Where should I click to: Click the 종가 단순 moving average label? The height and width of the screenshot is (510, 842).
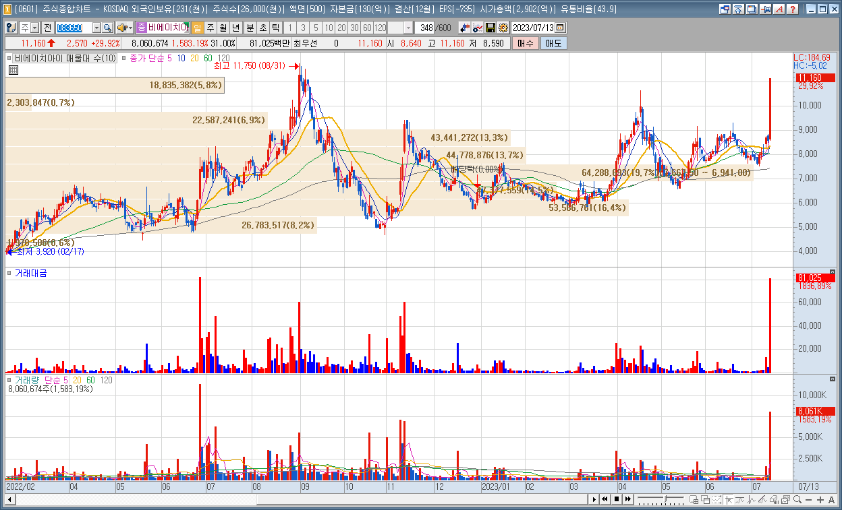pyautogui.click(x=151, y=58)
